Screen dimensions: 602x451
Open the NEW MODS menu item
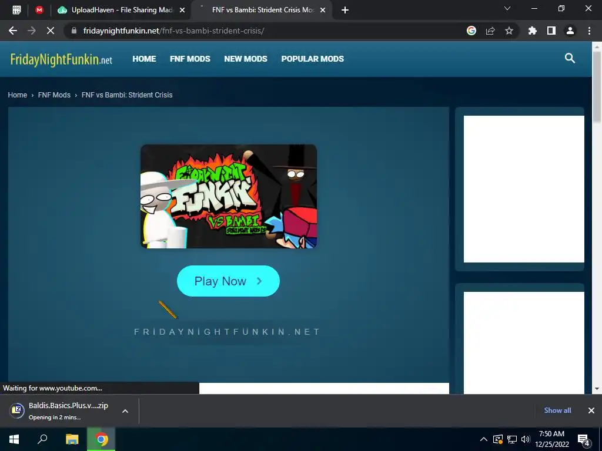246,59
